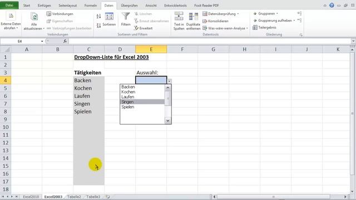Viewport: 356px width, 200px height.
Task: Open the Entwicklertools tab
Action: pyautogui.click(x=175, y=6)
